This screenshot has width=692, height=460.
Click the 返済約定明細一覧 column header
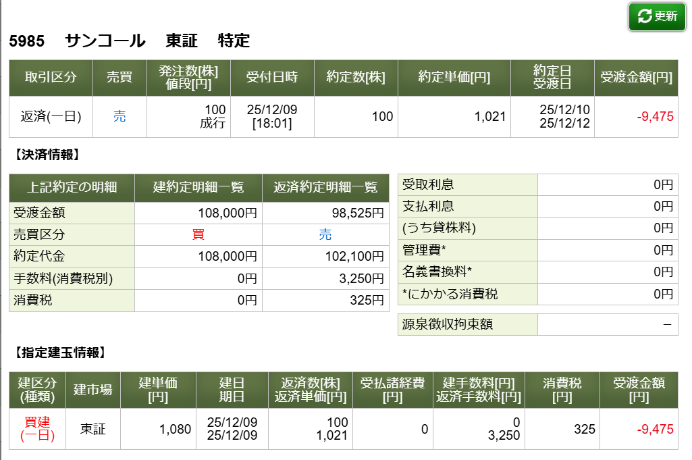click(325, 187)
